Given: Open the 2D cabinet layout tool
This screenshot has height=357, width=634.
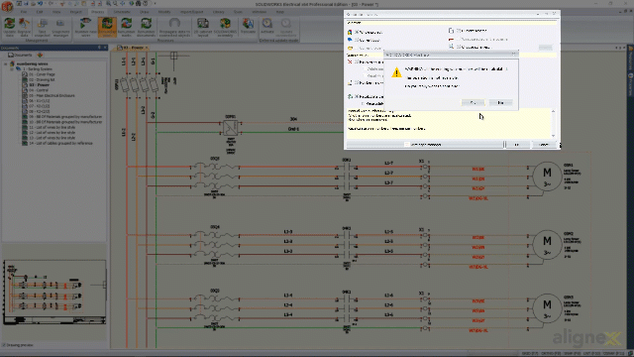Looking at the screenshot, I should 203,27.
